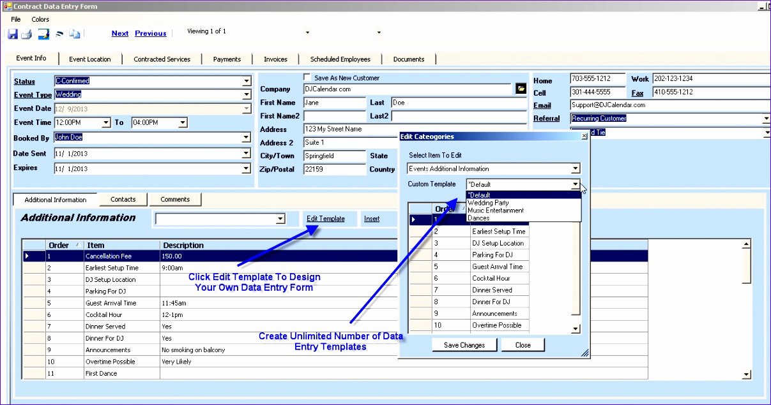The image size is (771, 405).
Task: Click the down arrow of dialog list scrollbar
Action: [x=576, y=328]
